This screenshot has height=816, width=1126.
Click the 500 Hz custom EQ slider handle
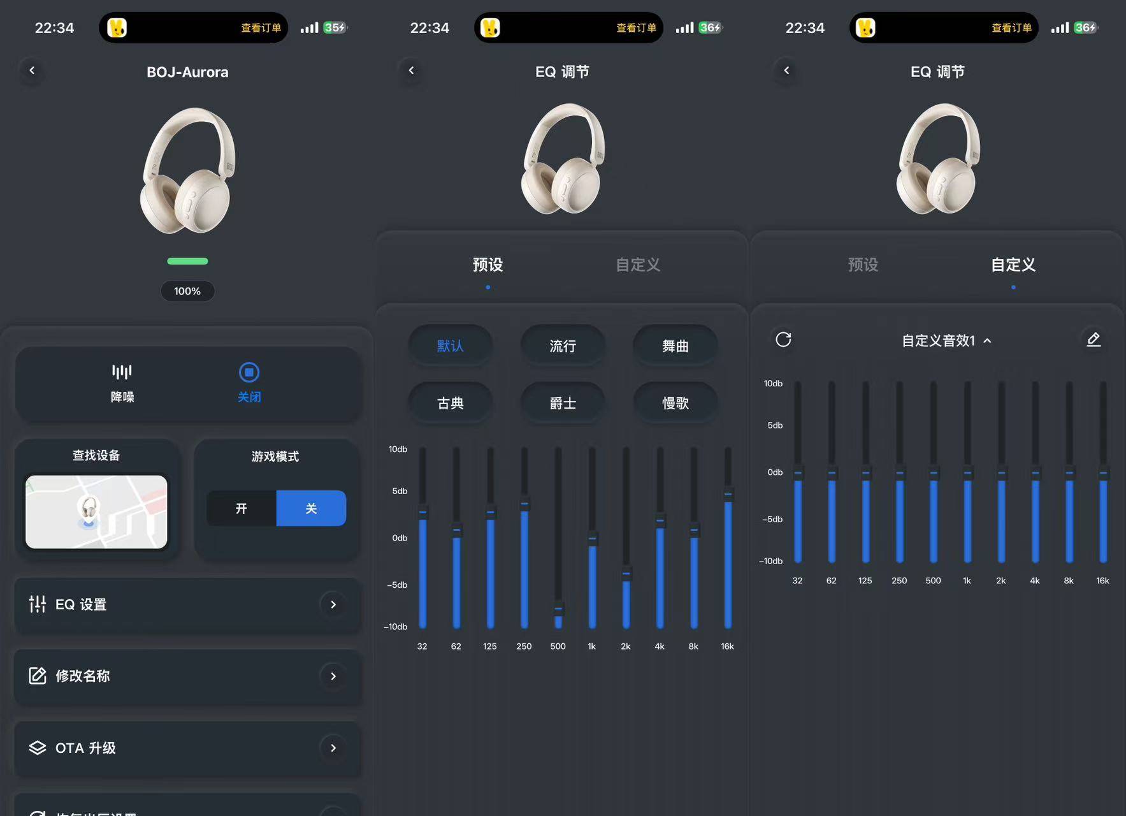(x=934, y=472)
